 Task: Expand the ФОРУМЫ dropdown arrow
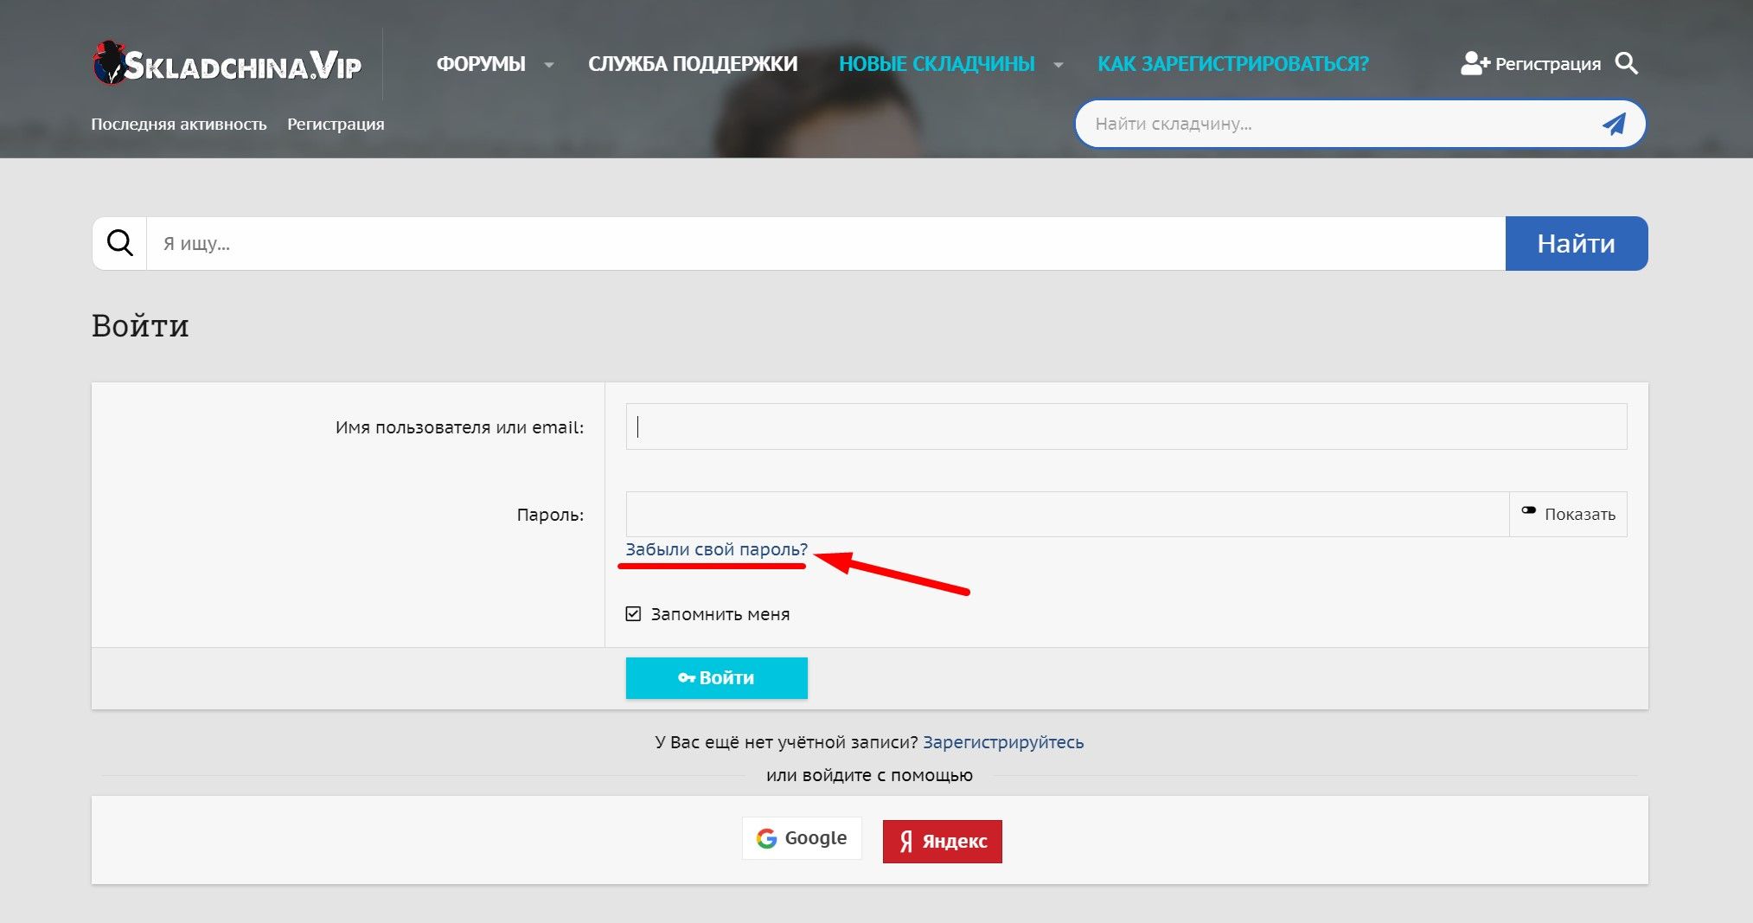pyautogui.click(x=548, y=65)
